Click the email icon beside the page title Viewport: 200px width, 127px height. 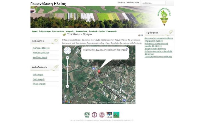pos(142,35)
